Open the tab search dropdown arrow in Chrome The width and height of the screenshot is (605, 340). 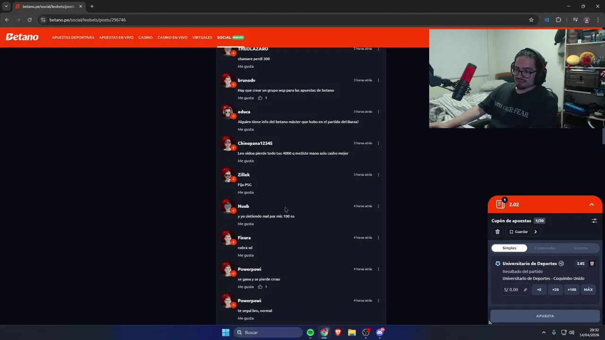pyautogui.click(x=6, y=7)
